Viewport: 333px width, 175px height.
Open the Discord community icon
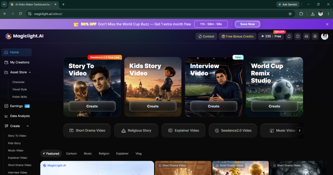click(x=306, y=36)
